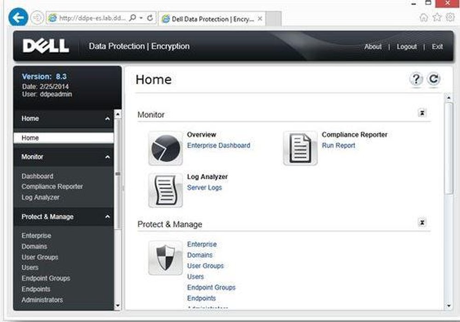Open Enterprise in the sidebar

(36, 235)
